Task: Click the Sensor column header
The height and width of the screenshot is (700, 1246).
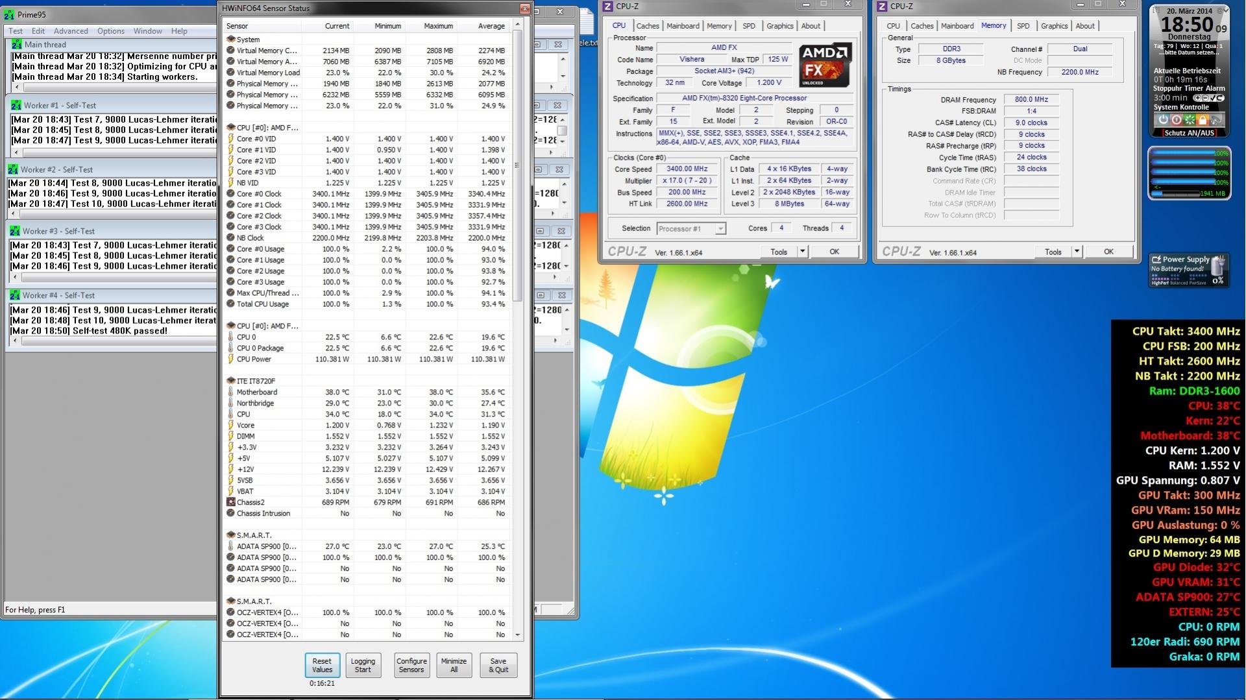Action: (262, 26)
